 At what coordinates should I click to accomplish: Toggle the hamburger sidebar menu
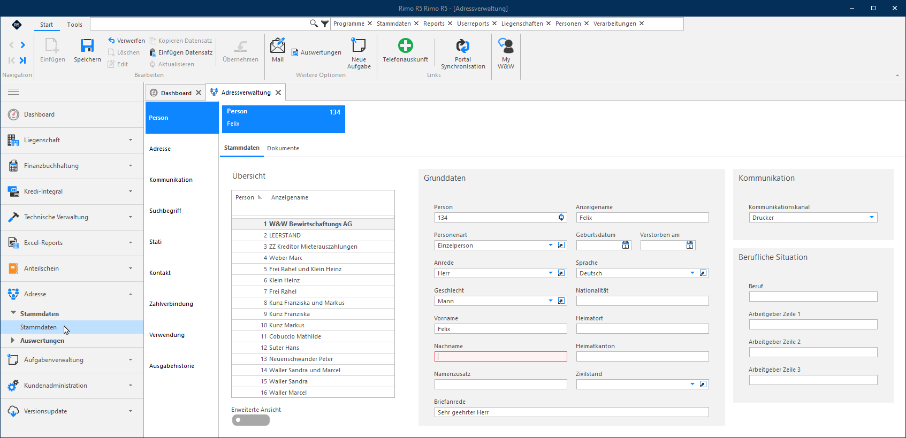point(13,92)
